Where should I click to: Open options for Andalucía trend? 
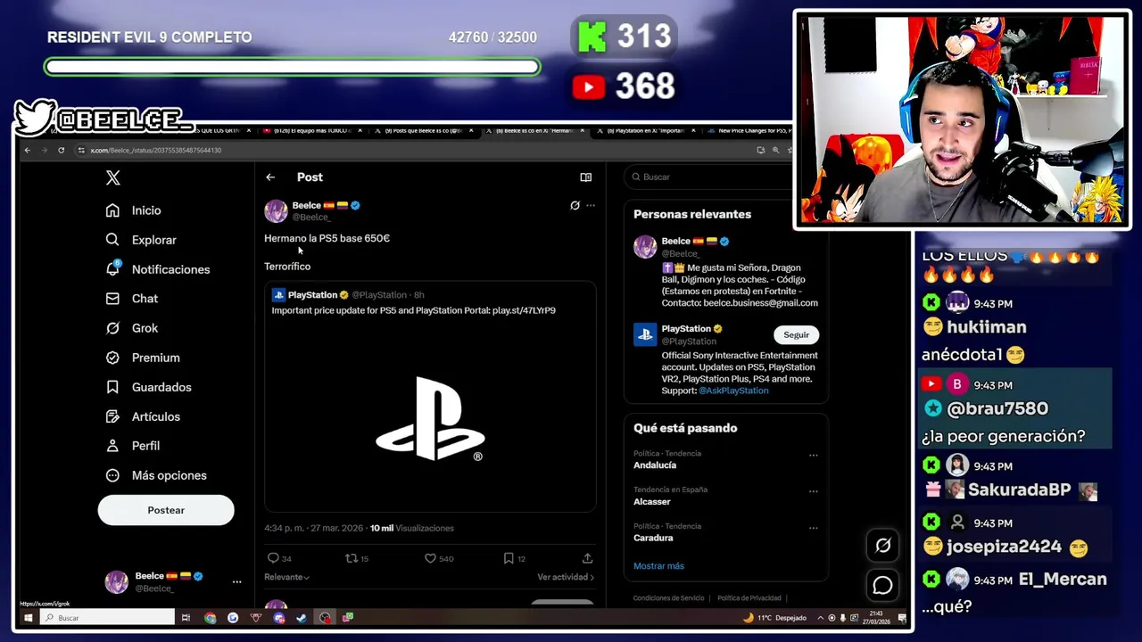[813, 455]
